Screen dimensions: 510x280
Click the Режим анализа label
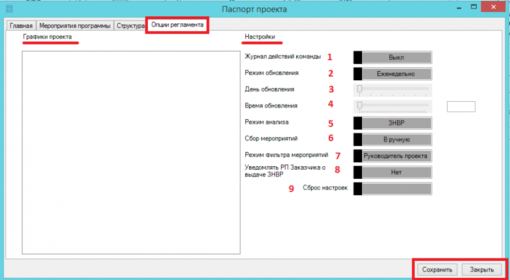click(x=267, y=122)
